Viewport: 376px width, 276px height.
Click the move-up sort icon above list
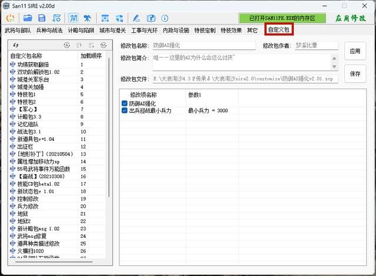click(x=78, y=45)
